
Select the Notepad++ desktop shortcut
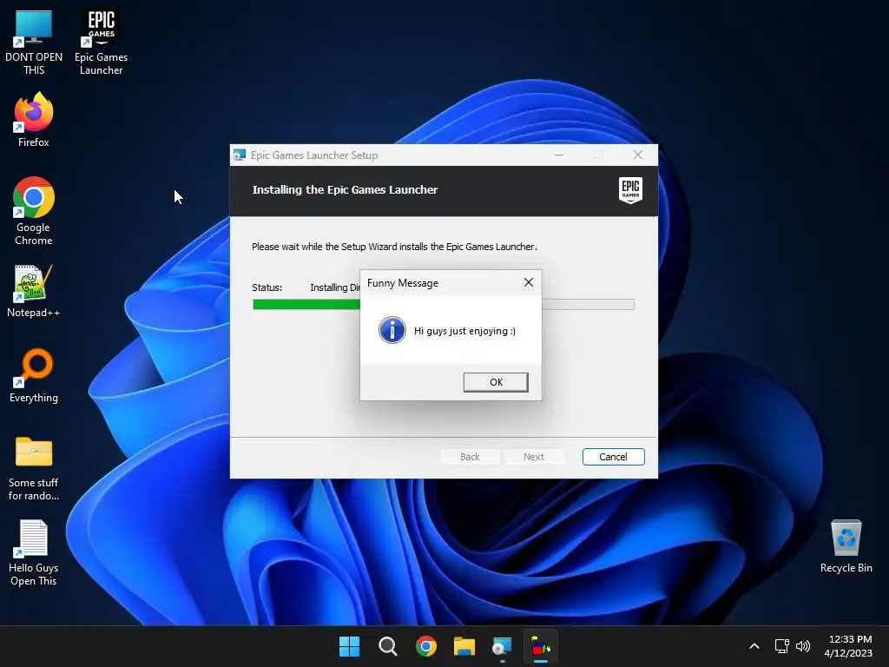tap(34, 291)
